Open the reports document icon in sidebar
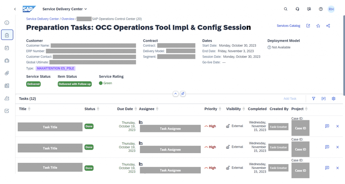Image resolution: width=345 pixels, height=184 pixels. coord(7,86)
